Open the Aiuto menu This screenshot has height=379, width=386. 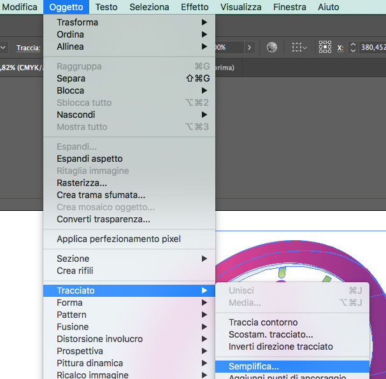(328, 7)
